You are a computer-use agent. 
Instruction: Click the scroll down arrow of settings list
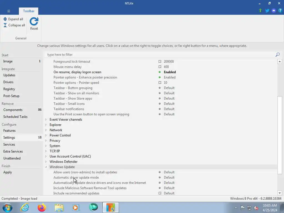280,193
